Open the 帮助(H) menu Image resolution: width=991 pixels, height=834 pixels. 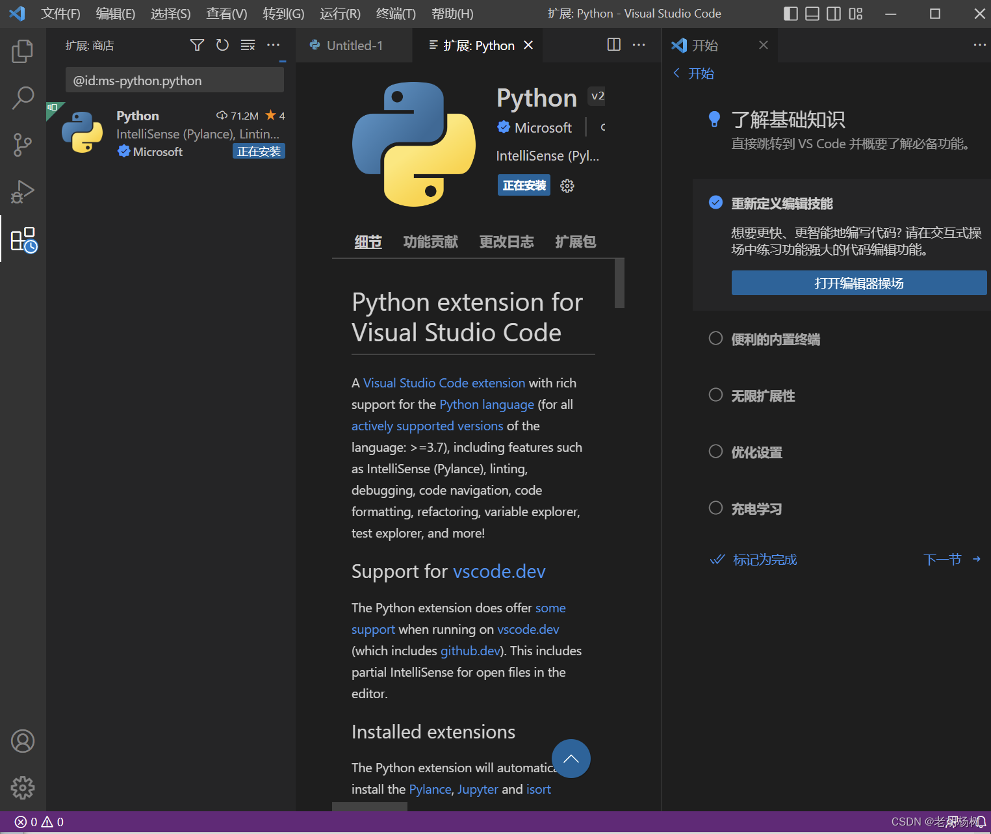tap(452, 14)
